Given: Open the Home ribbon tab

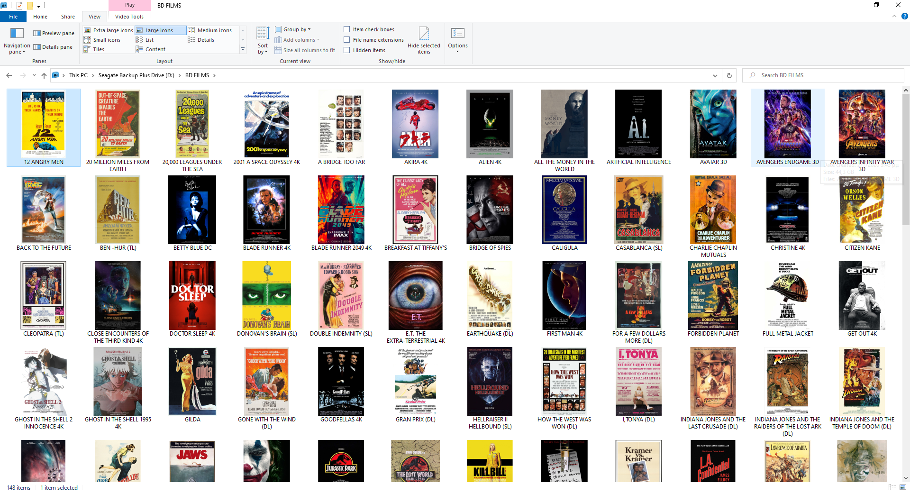Looking at the screenshot, I should coord(40,17).
